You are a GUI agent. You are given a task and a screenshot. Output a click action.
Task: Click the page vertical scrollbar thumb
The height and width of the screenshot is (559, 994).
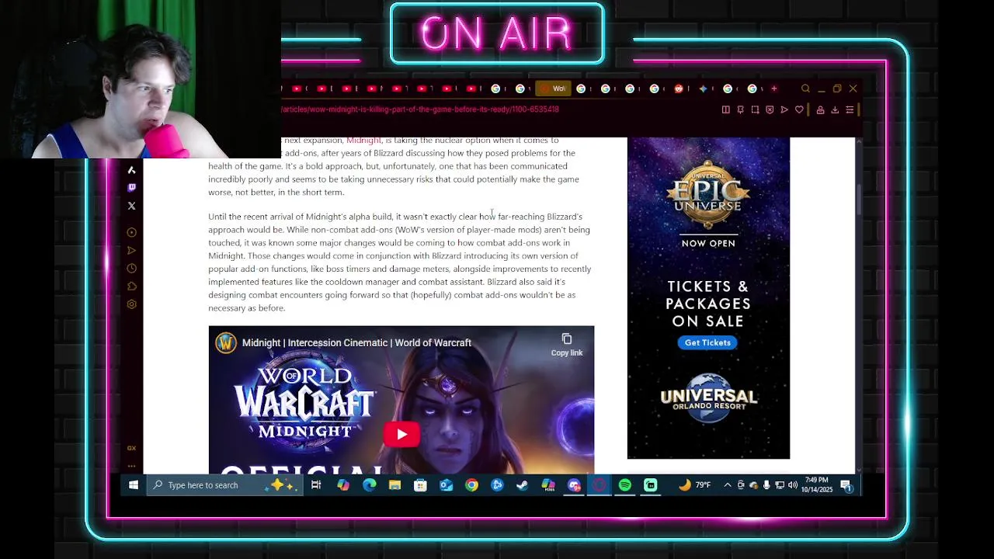[858, 198]
